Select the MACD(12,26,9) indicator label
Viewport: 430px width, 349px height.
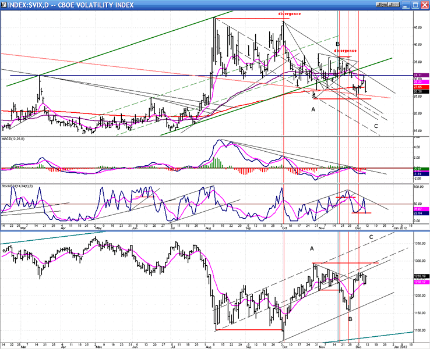coord(13,140)
